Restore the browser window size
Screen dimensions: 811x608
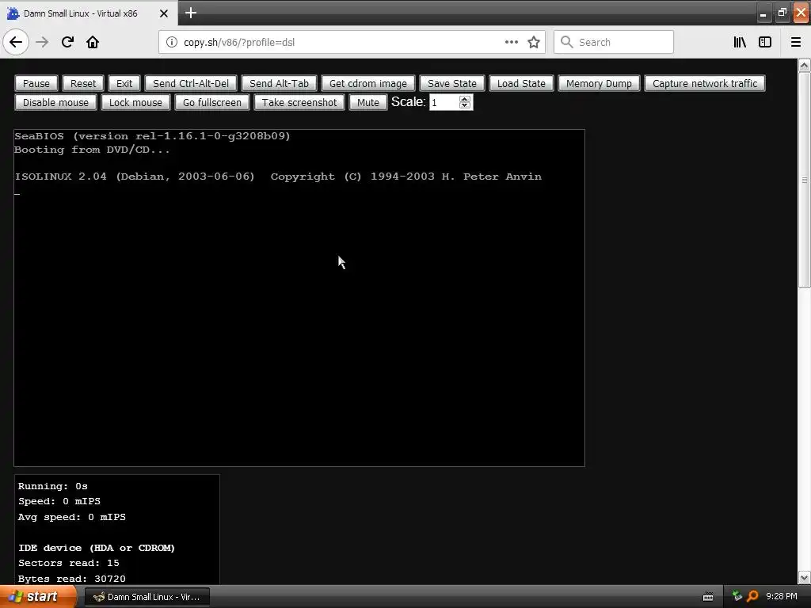(782, 13)
